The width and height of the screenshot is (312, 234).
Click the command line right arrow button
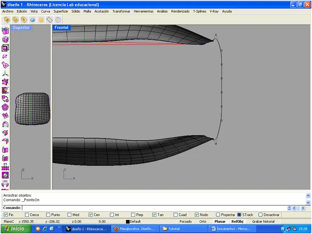click(303, 208)
